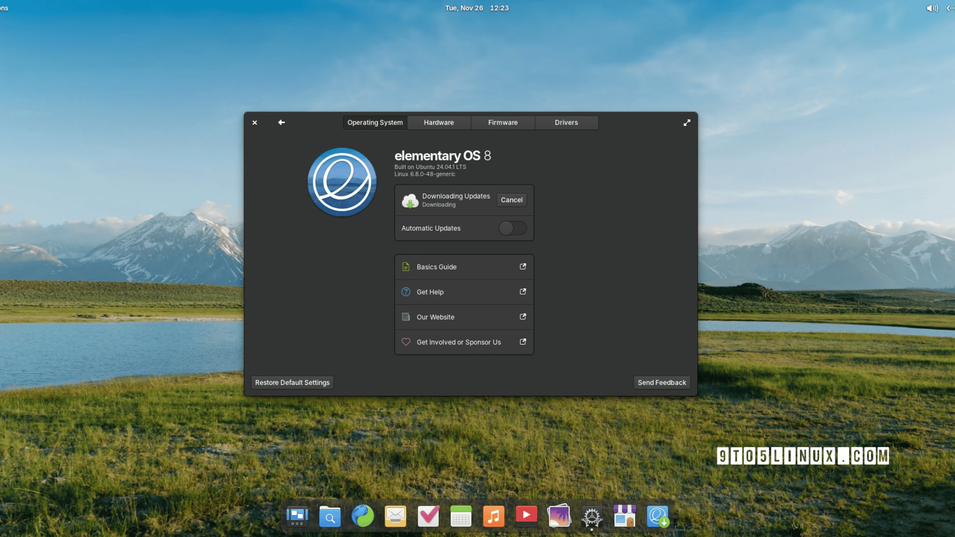The width and height of the screenshot is (955, 537).
Task: Switch to the Drivers tab
Action: tap(567, 123)
